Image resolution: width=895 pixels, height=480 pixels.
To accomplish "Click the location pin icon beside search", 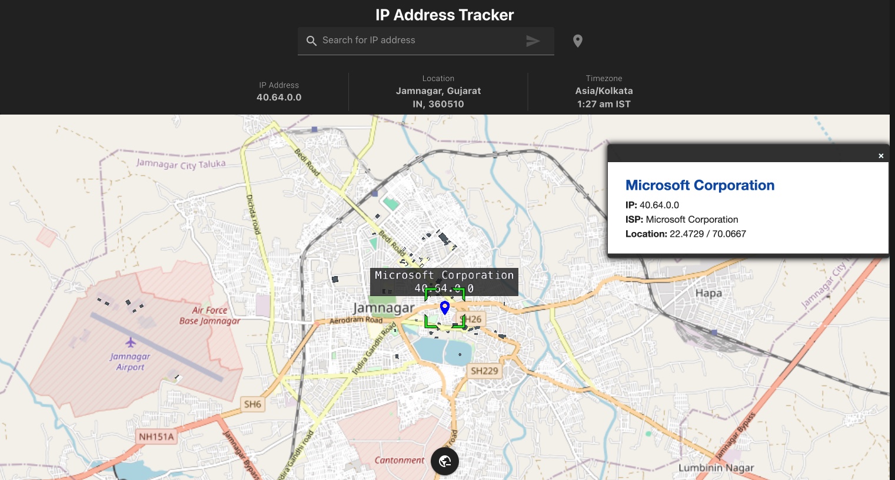I will tap(578, 41).
